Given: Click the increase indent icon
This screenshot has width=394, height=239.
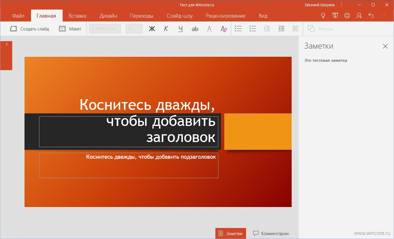Looking at the screenshot, I should 281,29.
